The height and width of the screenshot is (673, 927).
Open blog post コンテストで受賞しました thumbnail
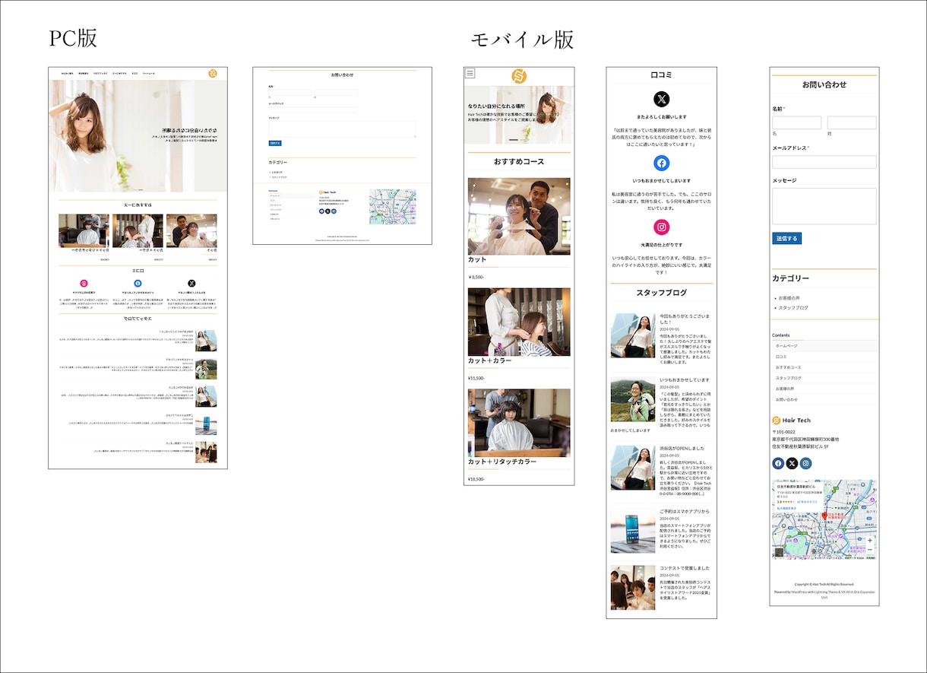[x=633, y=586]
